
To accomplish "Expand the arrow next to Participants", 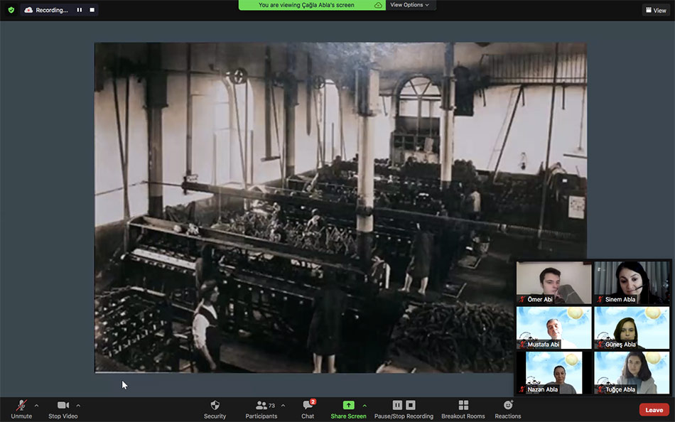I will pos(283,405).
